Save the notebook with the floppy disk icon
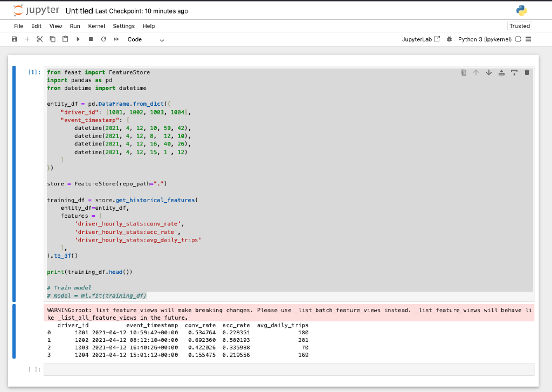Viewport: 552px width, 392px height. (x=15, y=39)
